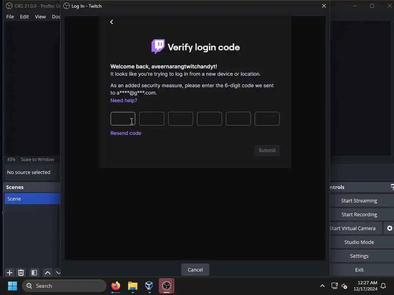Open the notifications bell icon

pyautogui.click(x=383, y=286)
